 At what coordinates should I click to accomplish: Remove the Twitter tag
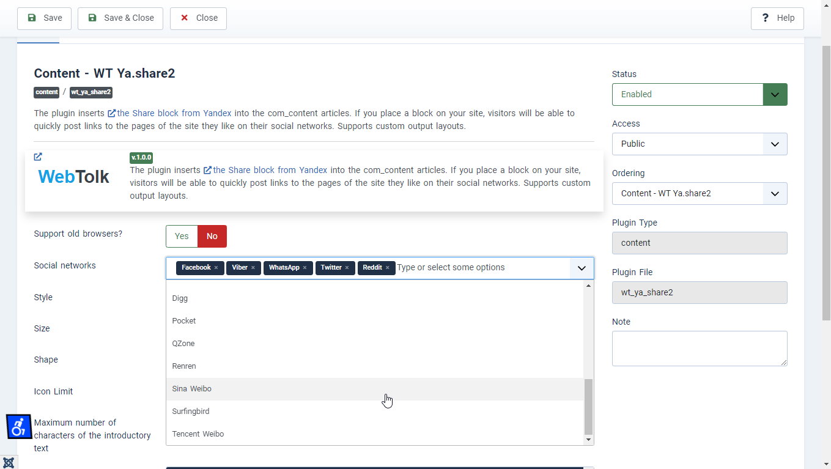[347, 268]
